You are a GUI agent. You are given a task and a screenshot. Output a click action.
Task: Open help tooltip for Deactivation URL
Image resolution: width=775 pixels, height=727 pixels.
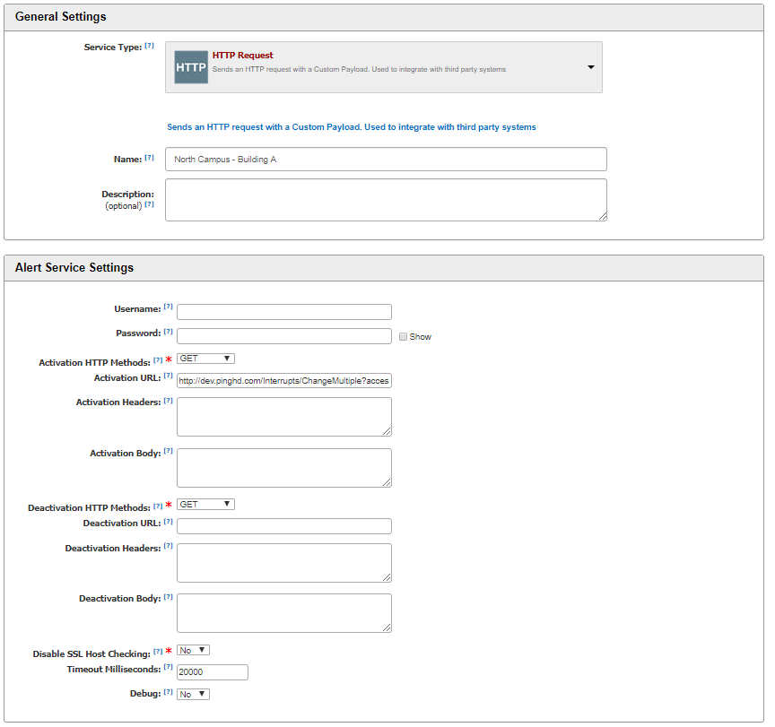pyautogui.click(x=168, y=521)
